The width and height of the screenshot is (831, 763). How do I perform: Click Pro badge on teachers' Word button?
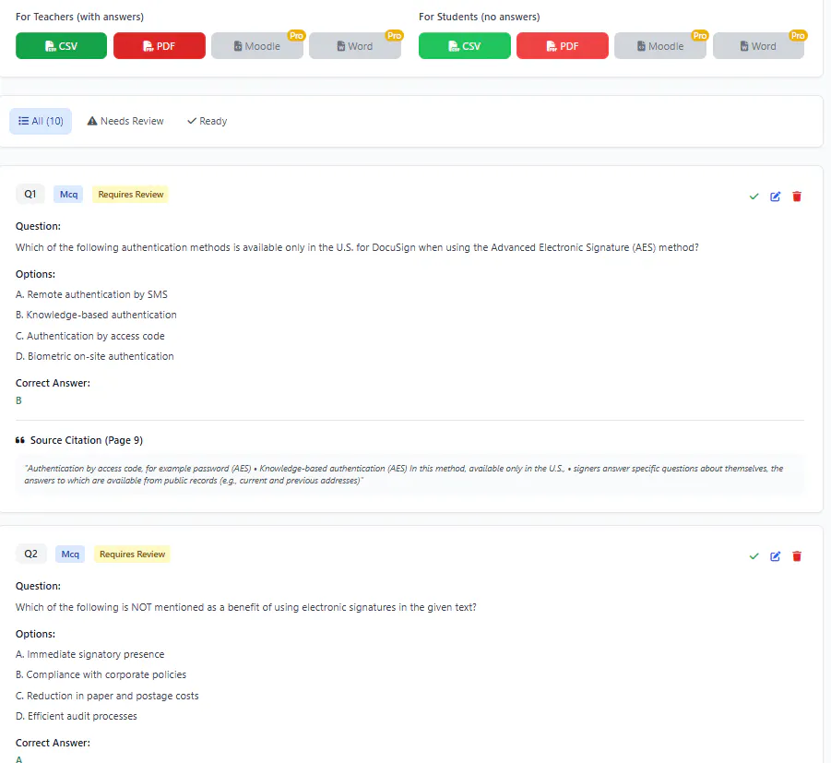(x=395, y=36)
